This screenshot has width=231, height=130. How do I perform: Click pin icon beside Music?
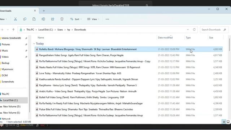pos(26,51)
